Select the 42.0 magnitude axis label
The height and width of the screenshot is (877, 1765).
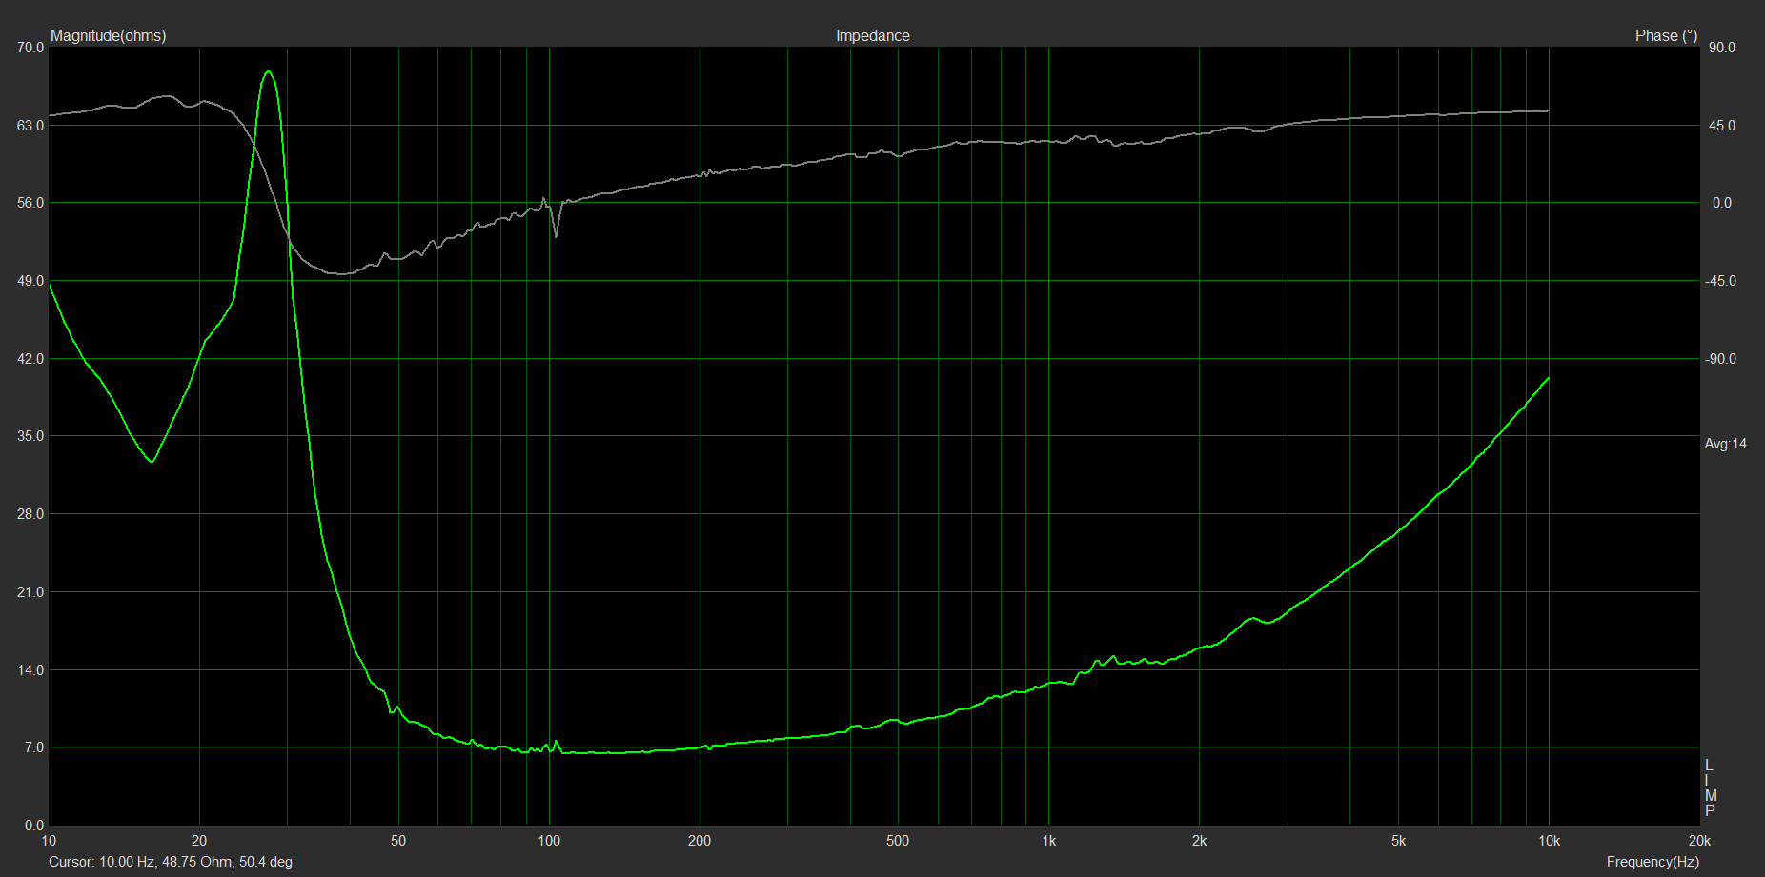(x=31, y=359)
